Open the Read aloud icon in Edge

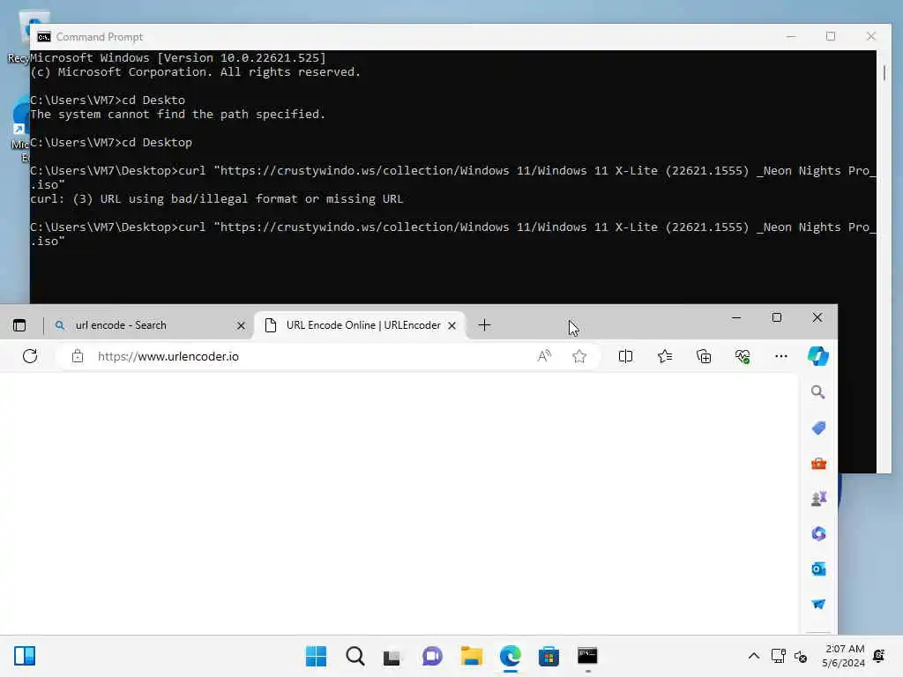[x=544, y=356]
